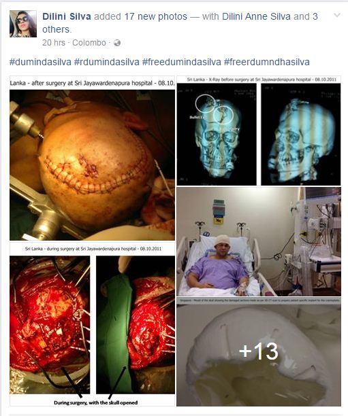The width and height of the screenshot is (348, 416).
Task: Open tagged Dilini Anne Silva profile
Action: click(256, 16)
